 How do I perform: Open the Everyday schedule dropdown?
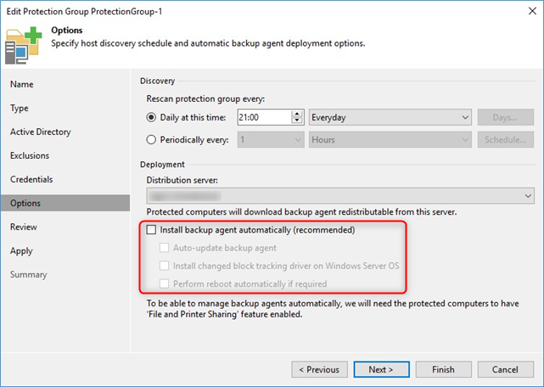click(390, 117)
